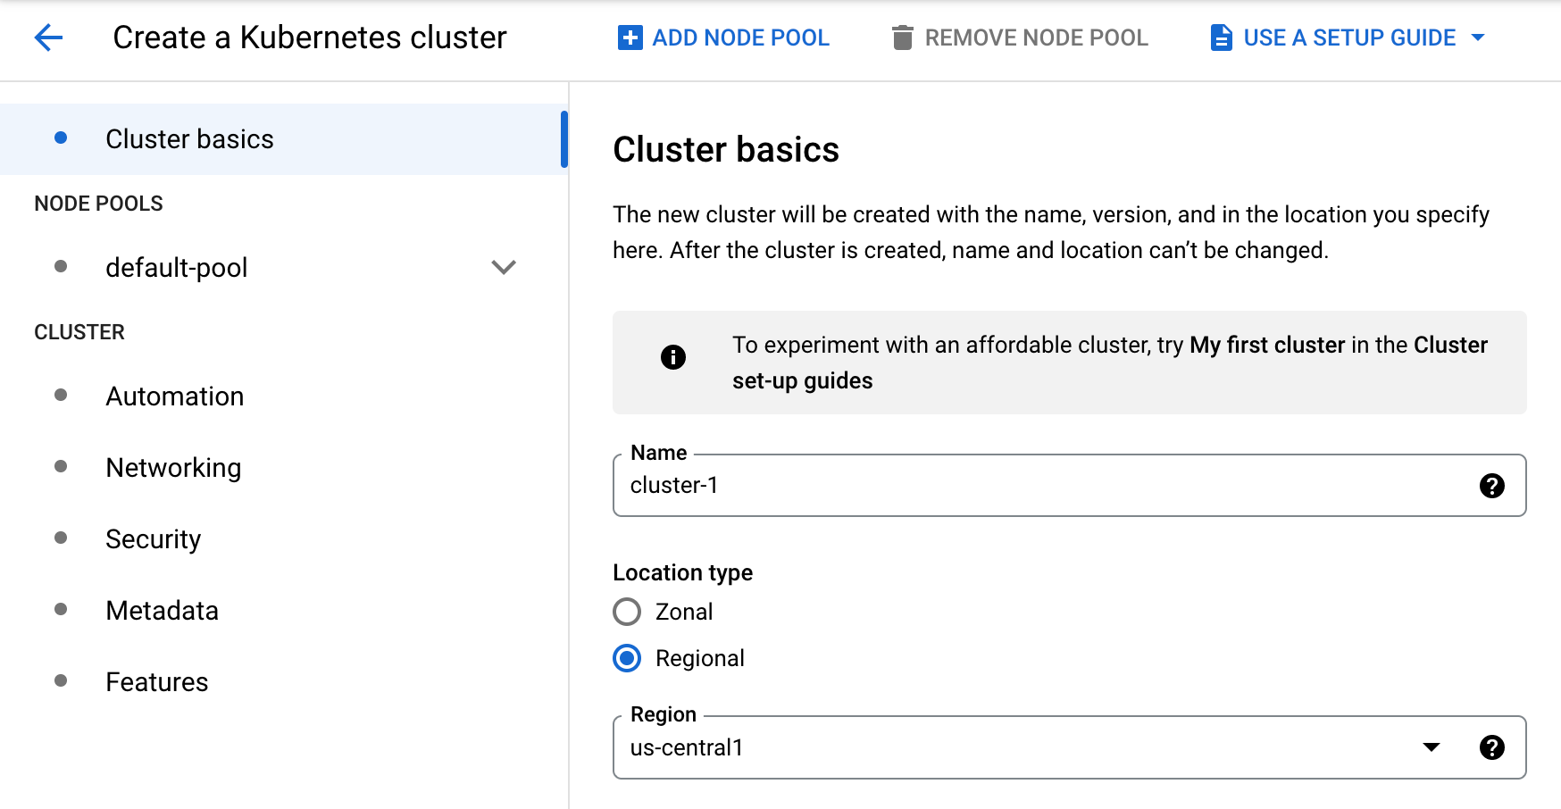The height and width of the screenshot is (809, 1561).
Task: Select the Features section in sidebar
Action: [x=156, y=681]
